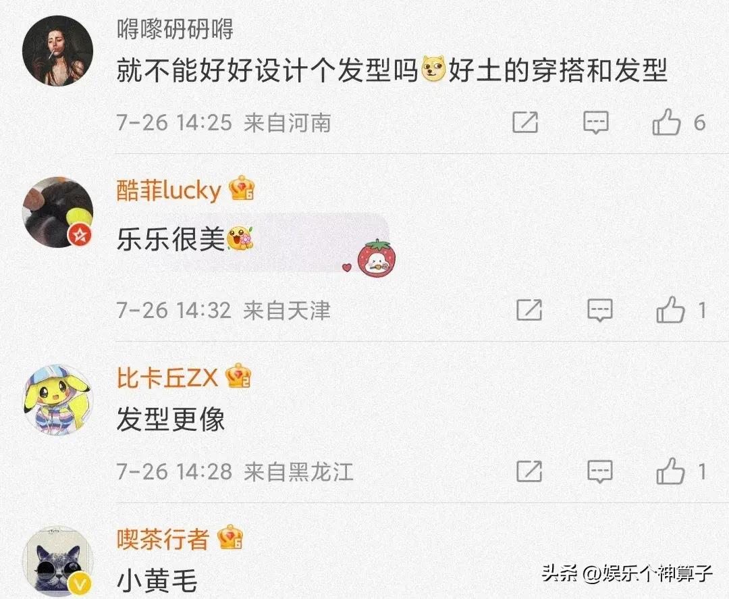The image size is (729, 599).
Task: Open the cat avatar of 喫茶行者
Action: 57,562
